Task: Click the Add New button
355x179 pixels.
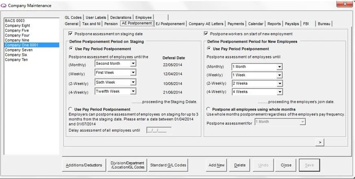Action: tap(216, 165)
